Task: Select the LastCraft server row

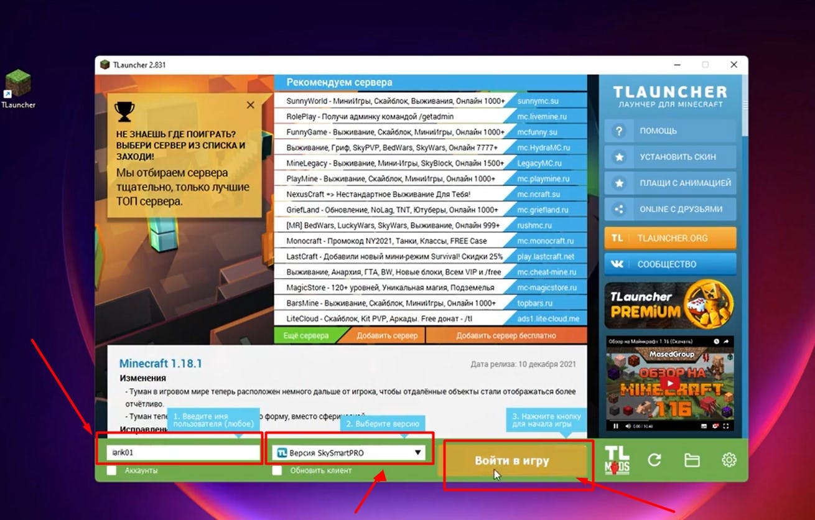Action: coord(430,256)
